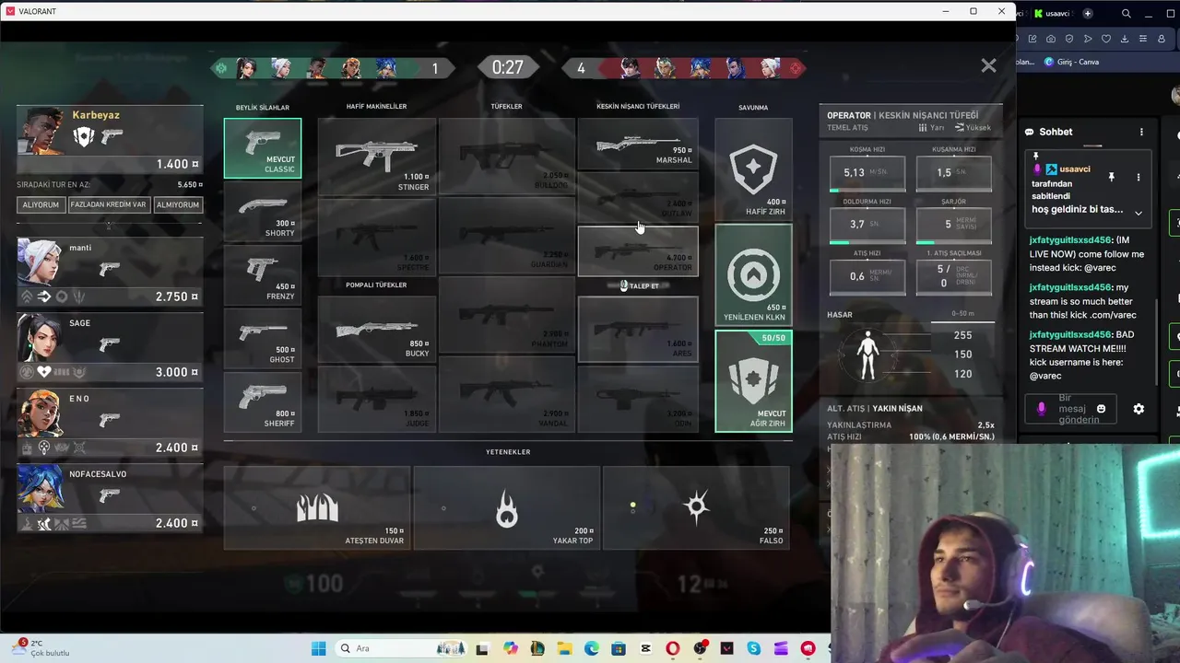Viewport: 1180px width, 663px height.
Task: Click Talep Et request label
Action: click(x=639, y=285)
